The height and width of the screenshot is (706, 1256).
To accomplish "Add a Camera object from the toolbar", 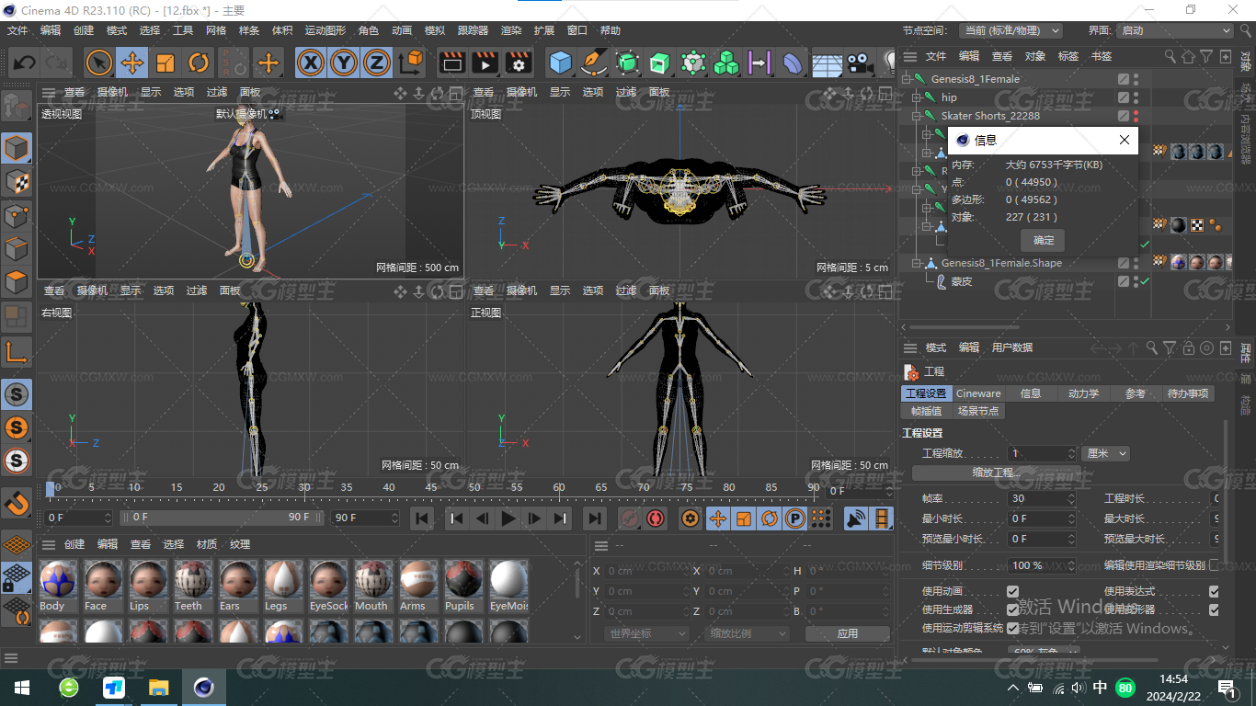I will point(860,63).
